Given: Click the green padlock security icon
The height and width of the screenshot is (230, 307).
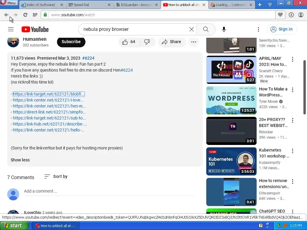Looking at the screenshot, I should pyautogui.click(x=45, y=15).
